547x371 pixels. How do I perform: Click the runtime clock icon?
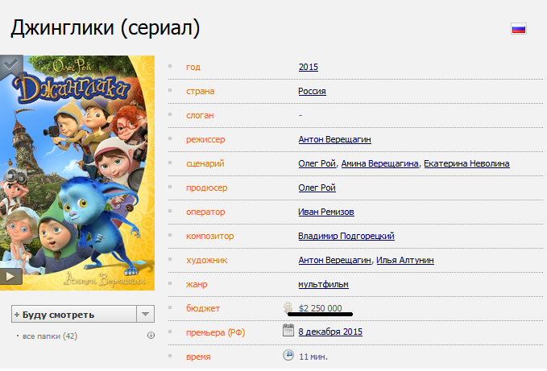(288, 355)
